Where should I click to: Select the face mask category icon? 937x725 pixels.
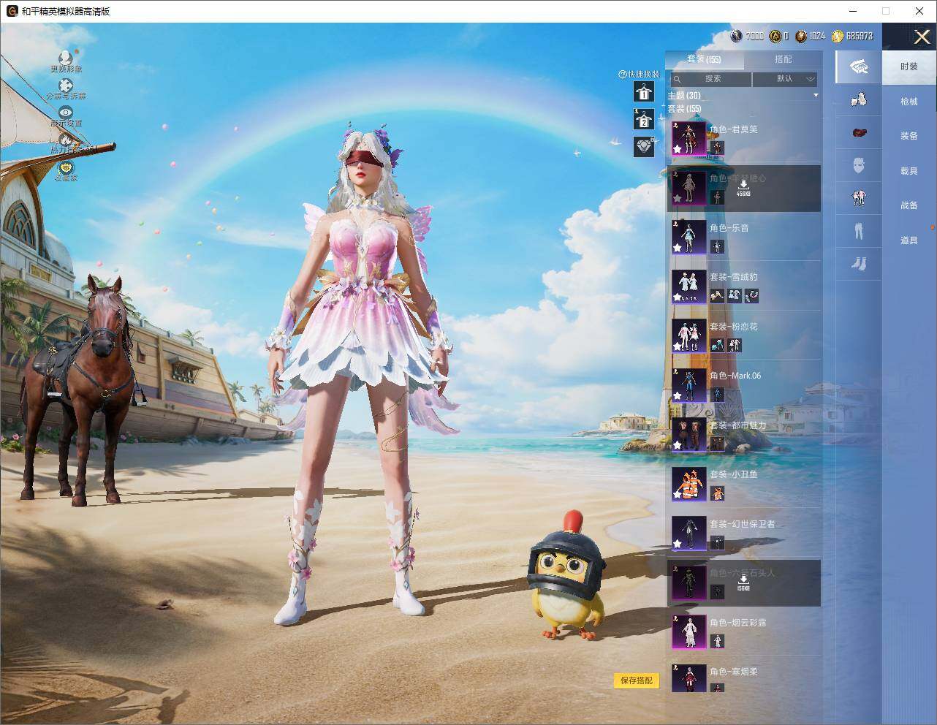859,165
